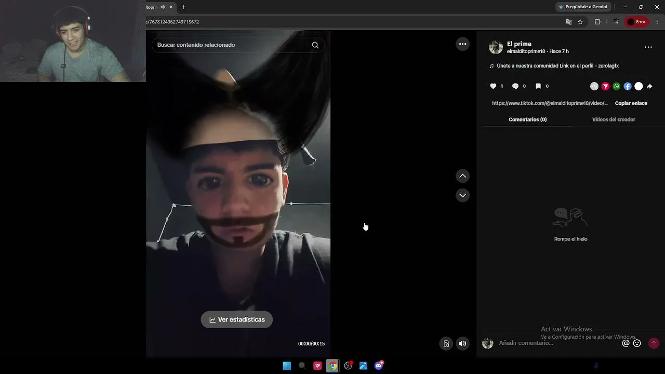This screenshot has width=665, height=374.
Task: Click the Añadir comentario input field
Action: click(x=558, y=343)
